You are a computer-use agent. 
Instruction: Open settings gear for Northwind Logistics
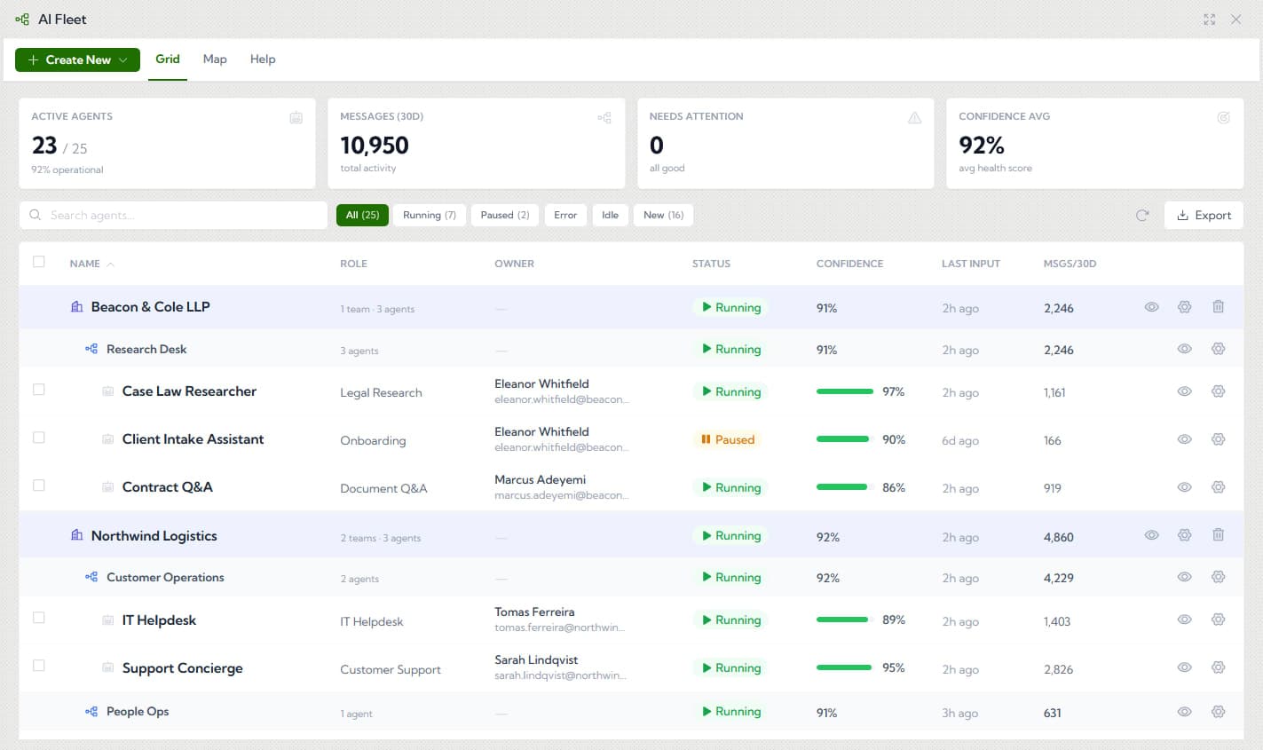point(1184,535)
